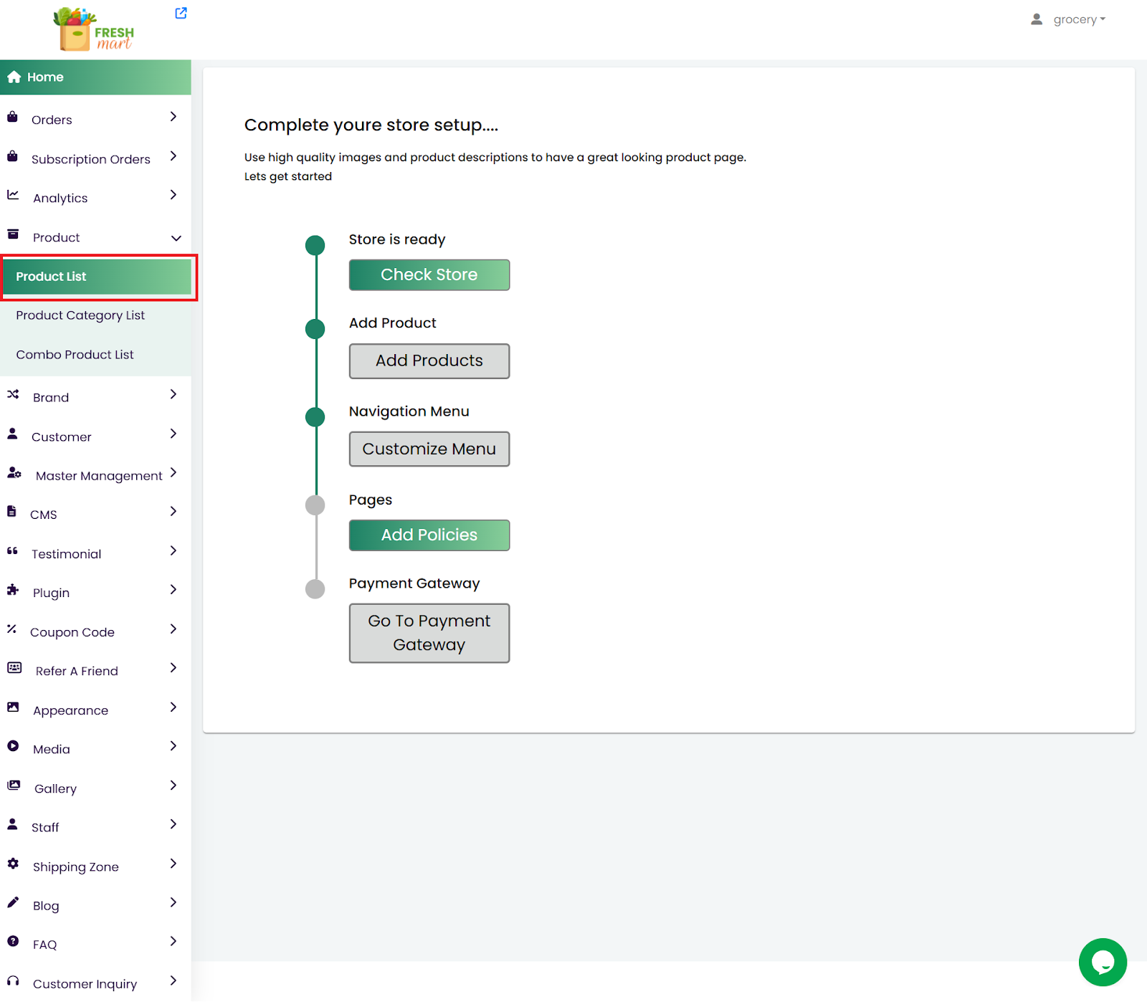Click the Add Policies button
1147x1002 pixels.
click(429, 535)
